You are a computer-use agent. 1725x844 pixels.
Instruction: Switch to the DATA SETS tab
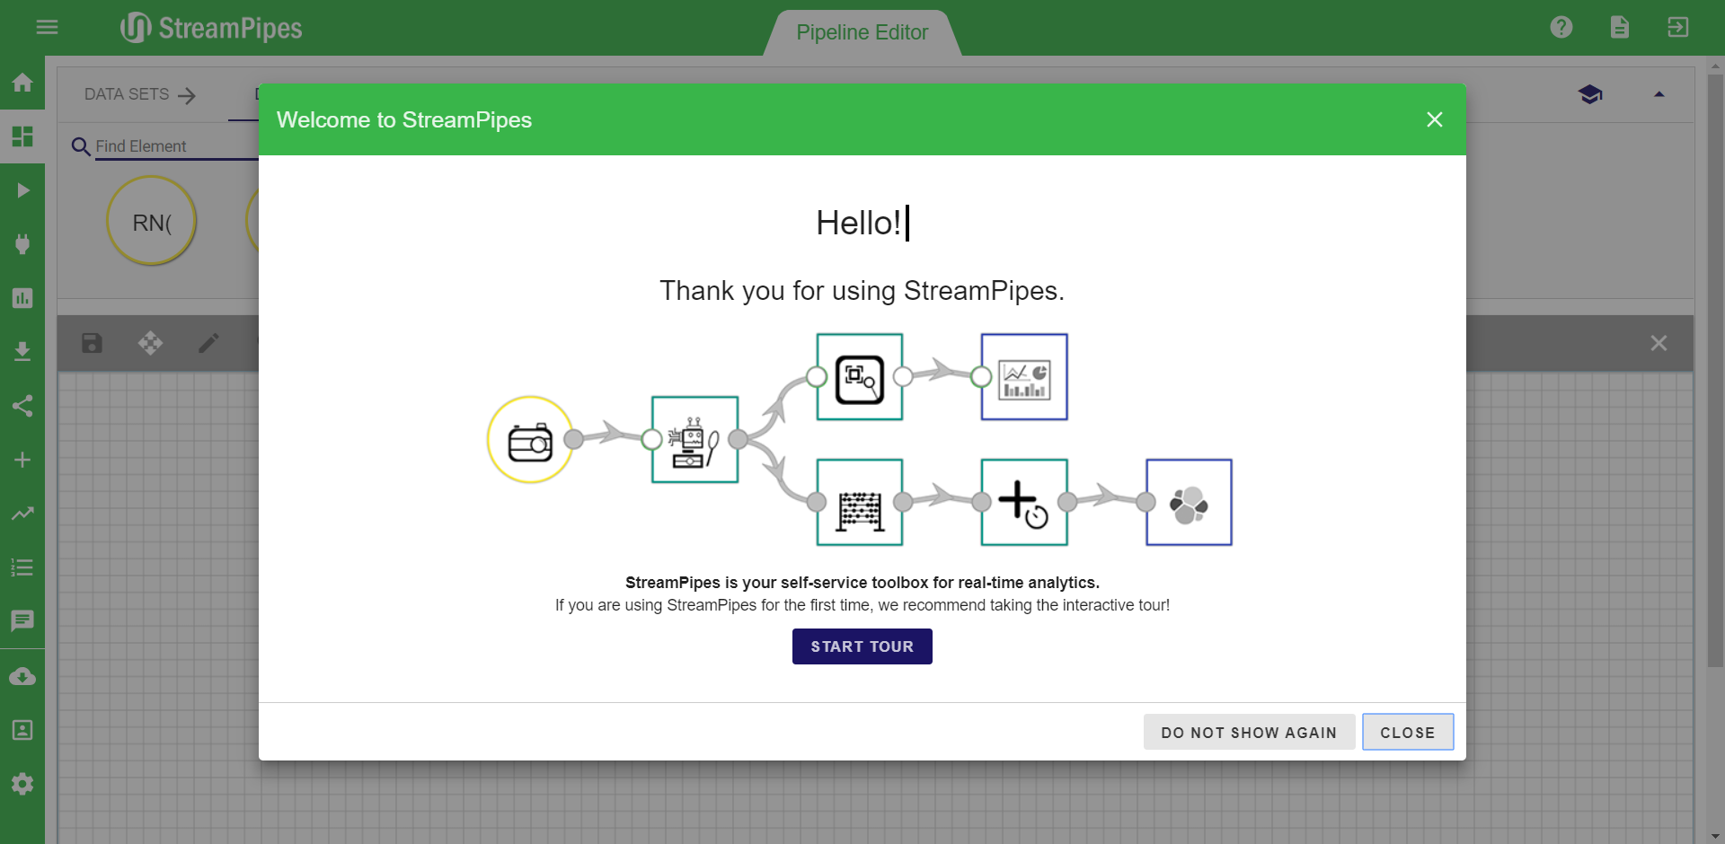click(139, 95)
